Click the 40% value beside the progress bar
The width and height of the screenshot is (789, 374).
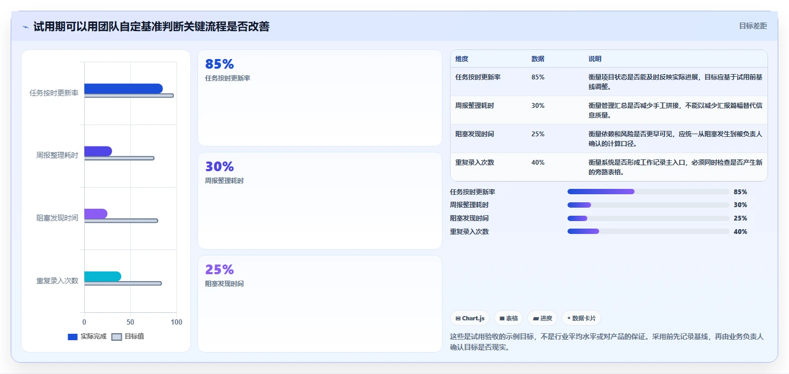click(740, 232)
